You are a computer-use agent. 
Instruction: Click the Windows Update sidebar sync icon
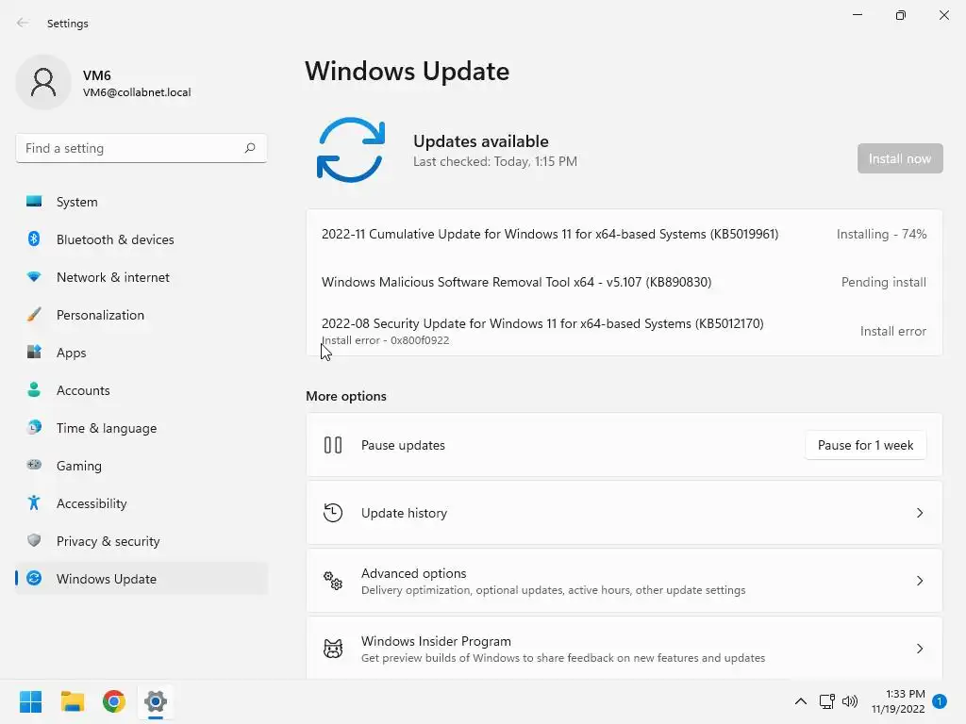click(34, 578)
